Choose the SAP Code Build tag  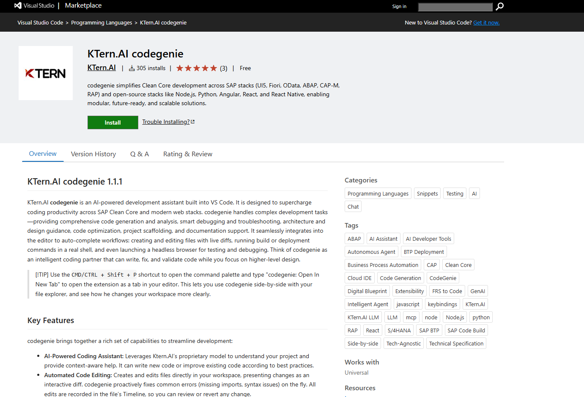(466, 331)
